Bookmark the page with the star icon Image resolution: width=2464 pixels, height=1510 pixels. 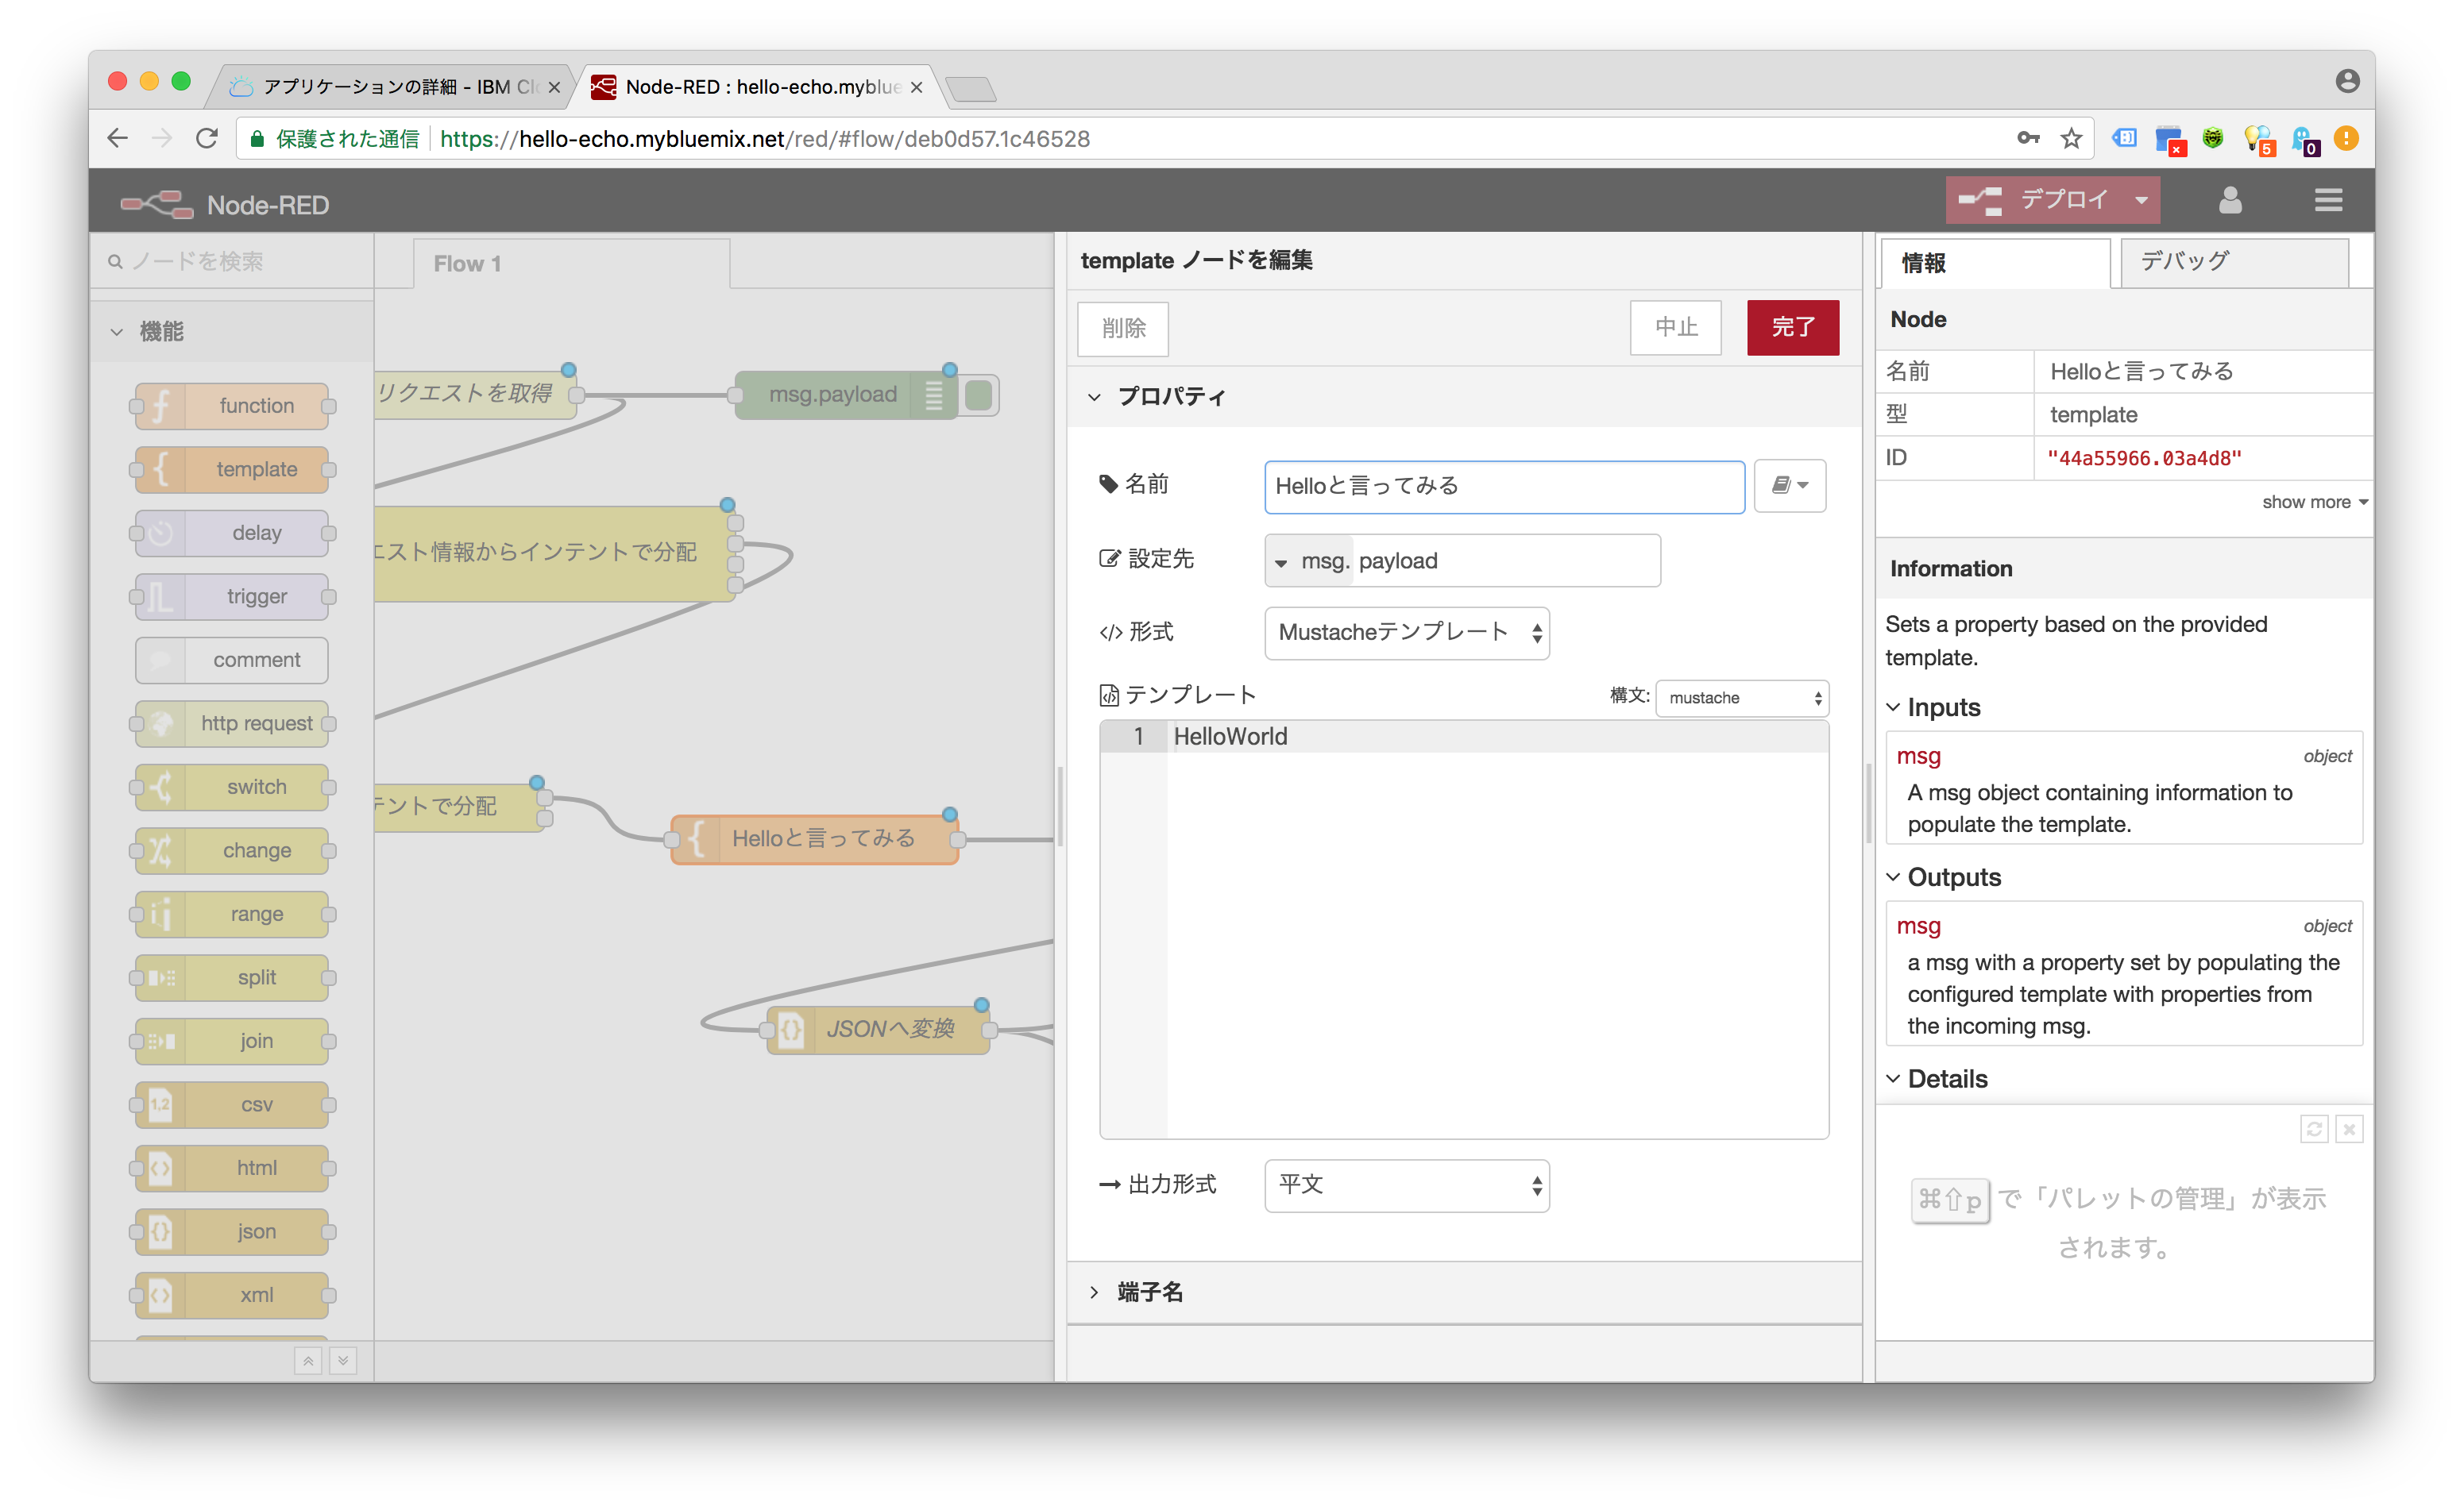(2070, 139)
